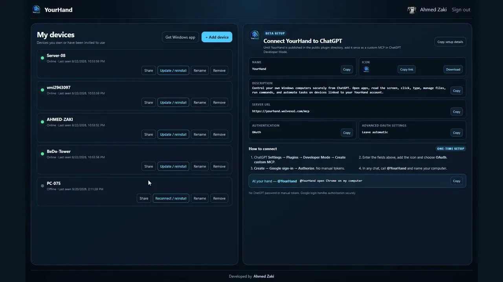This screenshot has width=503, height=282.
Task: Remove the PC-075 device
Action: 219,198
